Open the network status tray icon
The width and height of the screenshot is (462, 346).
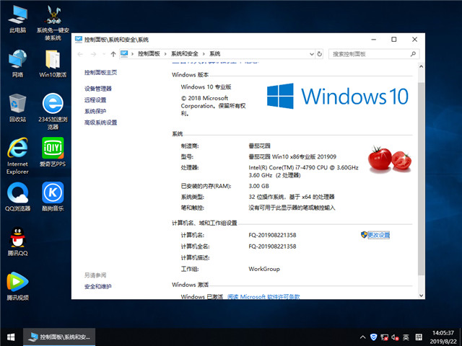click(384, 337)
